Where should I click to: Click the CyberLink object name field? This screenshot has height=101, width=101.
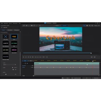(10, 28)
